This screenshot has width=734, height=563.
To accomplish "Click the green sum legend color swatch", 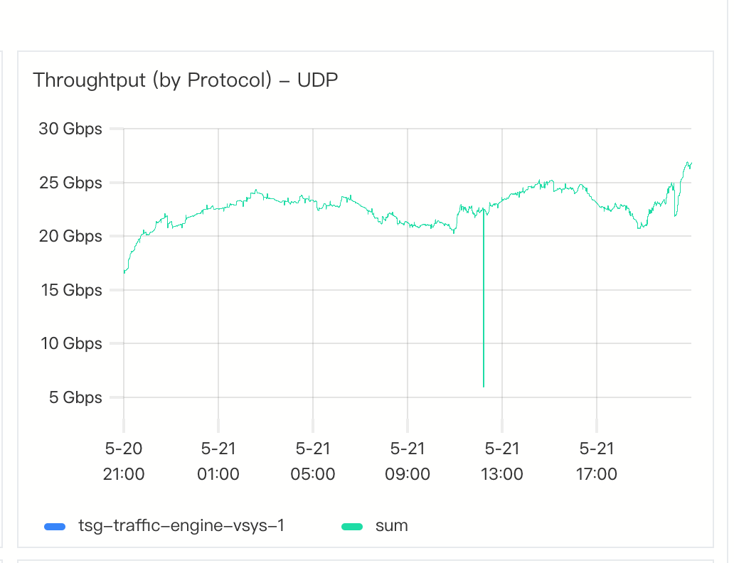I will pyautogui.click(x=352, y=527).
